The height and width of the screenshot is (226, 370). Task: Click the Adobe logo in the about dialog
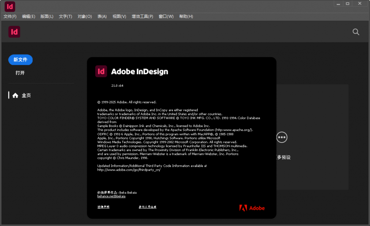pyautogui.click(x=252, y=208)
